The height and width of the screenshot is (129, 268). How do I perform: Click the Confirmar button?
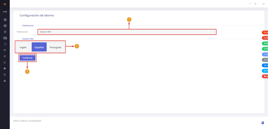tap(27, 58)
